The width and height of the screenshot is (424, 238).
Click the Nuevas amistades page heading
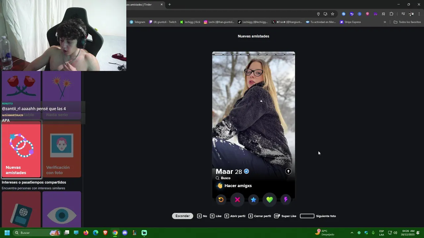point(253,36)
